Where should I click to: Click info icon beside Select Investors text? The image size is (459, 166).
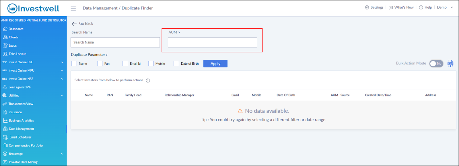148,80
